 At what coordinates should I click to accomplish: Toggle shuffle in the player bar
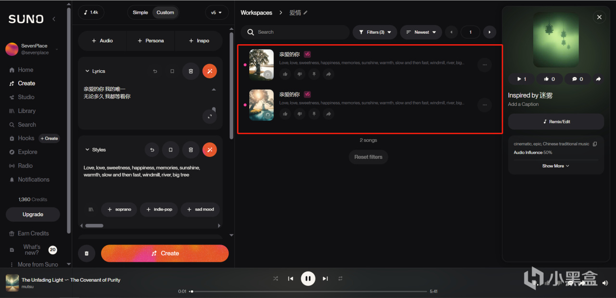pos(275,278)
